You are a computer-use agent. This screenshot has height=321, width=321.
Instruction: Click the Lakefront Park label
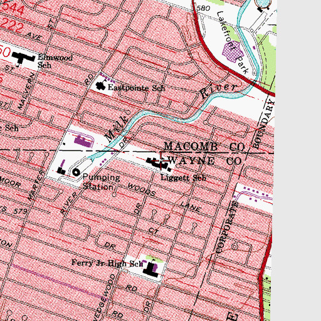pos(232,43)
